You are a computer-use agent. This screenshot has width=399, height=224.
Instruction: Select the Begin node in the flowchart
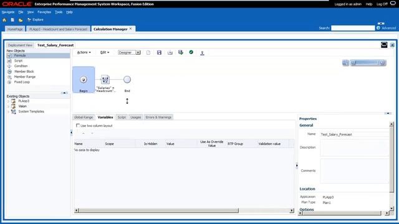(84, 80)
